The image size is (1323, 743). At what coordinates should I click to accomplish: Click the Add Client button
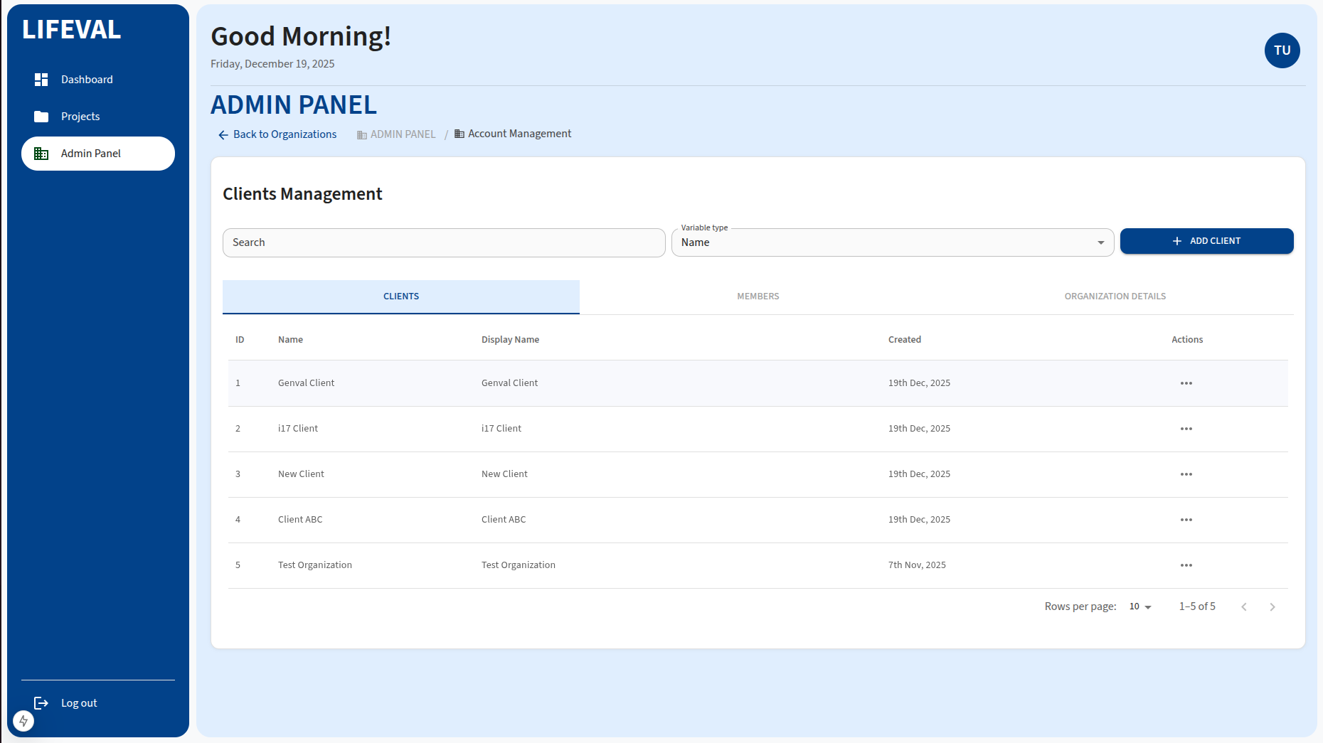pyautogui.click(x=1206, y=241)
